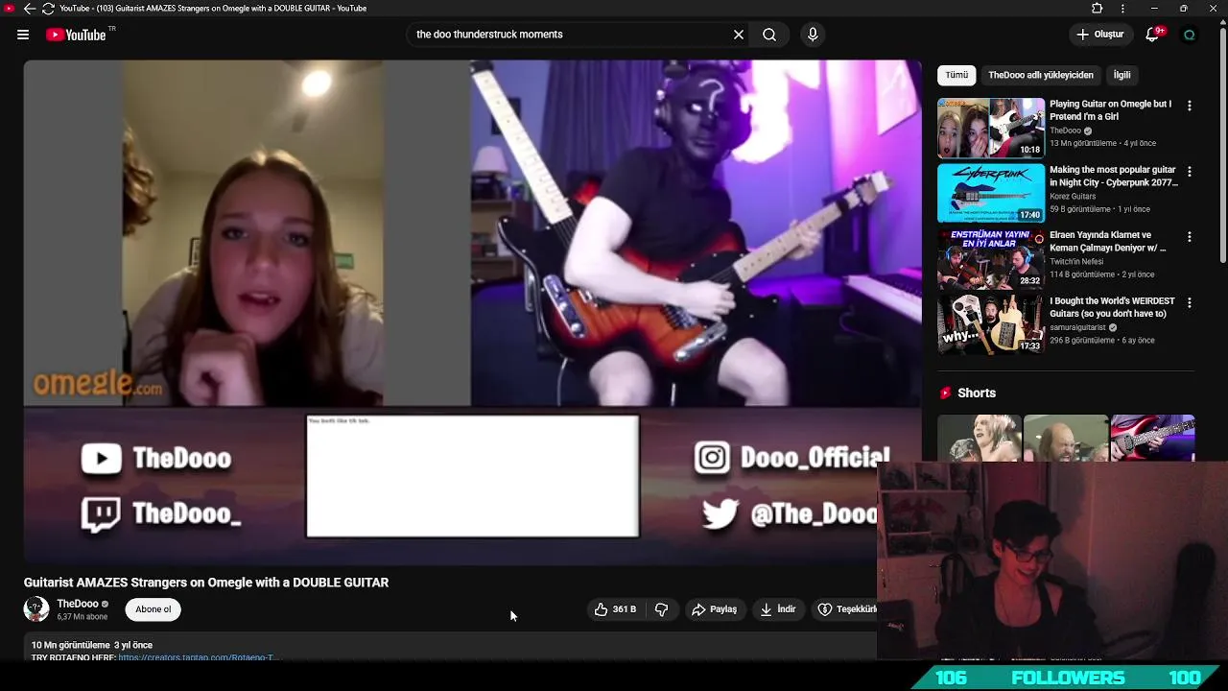Click the Oluştur create button

1100,35
